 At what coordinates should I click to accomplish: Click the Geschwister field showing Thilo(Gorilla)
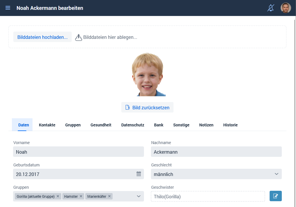tap(208, 196)
